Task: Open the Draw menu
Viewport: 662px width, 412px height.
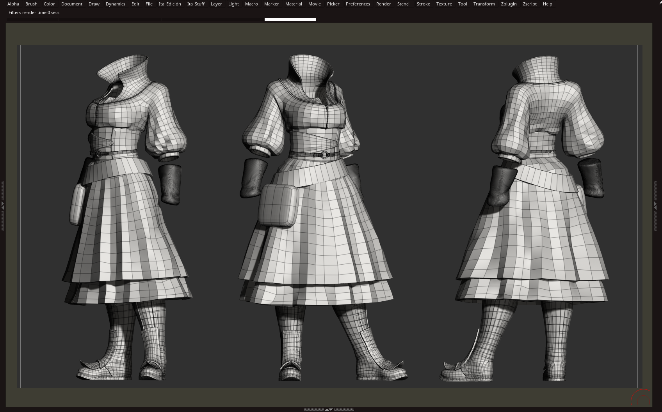Action: pos(94,4)
